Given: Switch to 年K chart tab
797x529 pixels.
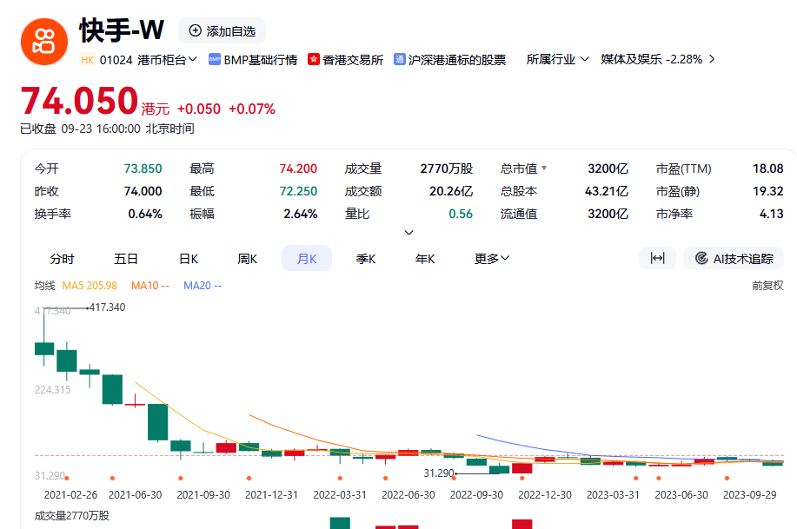Looking at the screenshot, I should pos(425,259).
